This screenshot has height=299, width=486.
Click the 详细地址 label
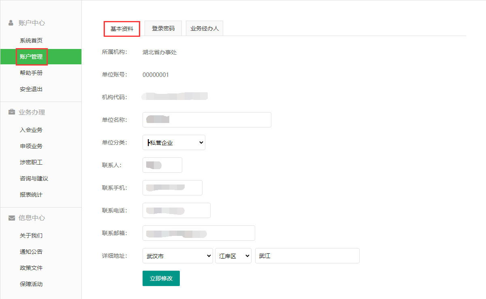point(115,256)
